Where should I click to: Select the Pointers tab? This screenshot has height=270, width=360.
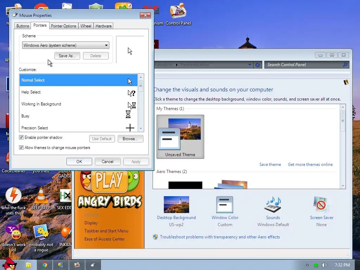tap(40, 25)
